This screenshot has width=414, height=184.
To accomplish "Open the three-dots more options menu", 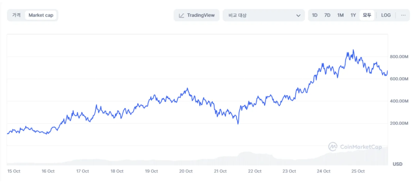I will [403, 15].
